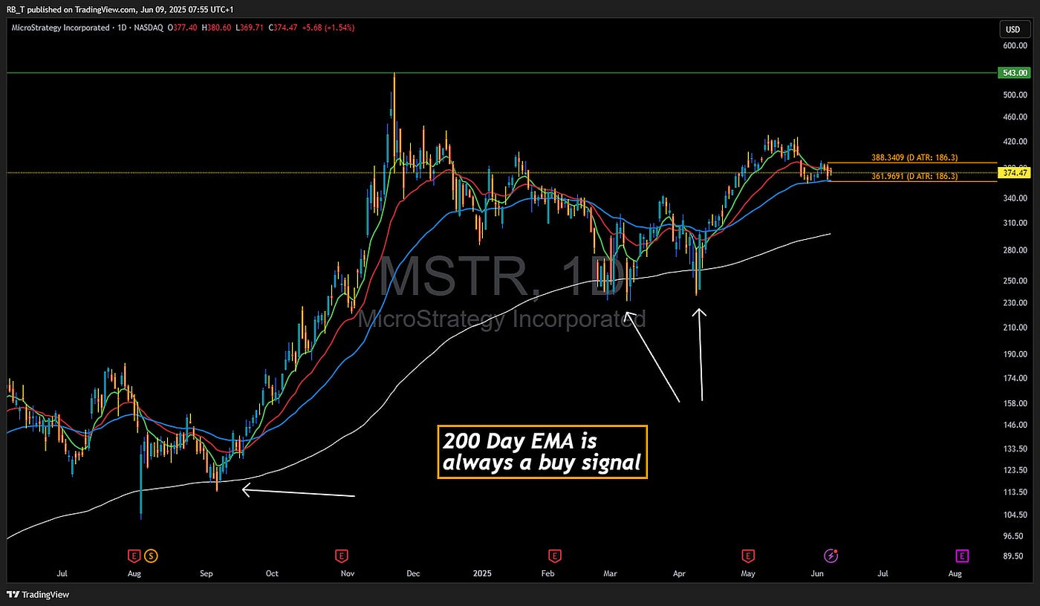Image resolution: width=1040 pixels, height=606 pixels.
Task: Click the purple lightning event marker
Action: 831,555
